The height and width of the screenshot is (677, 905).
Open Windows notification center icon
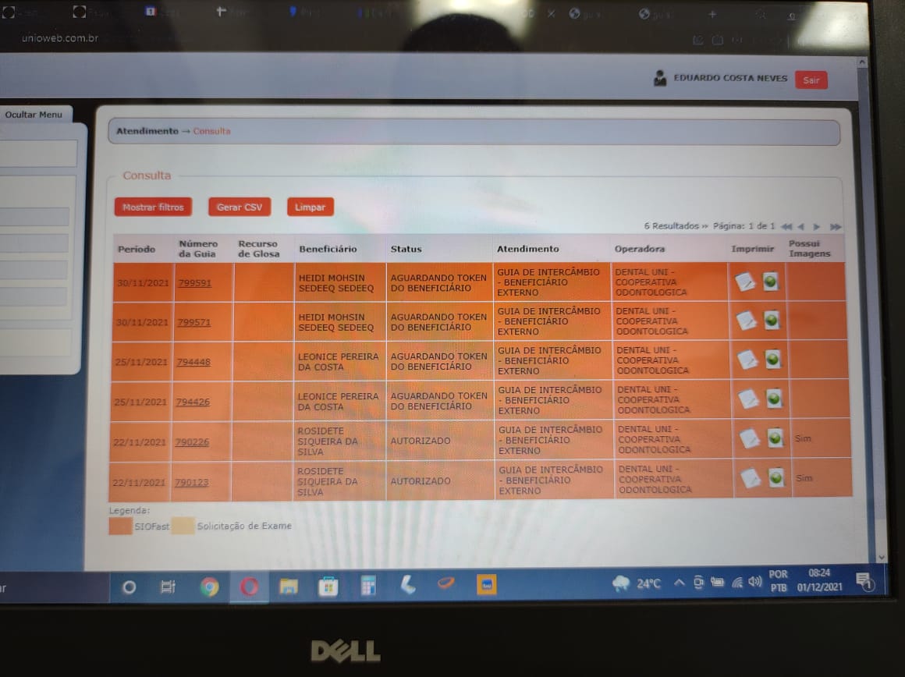coord(864,582)
